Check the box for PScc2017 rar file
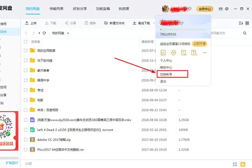The width and height of the screenshot is (252, 168). click(26, 149)
